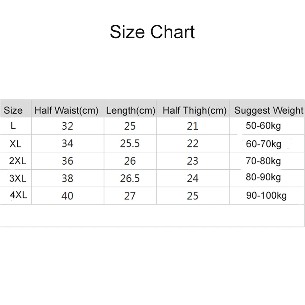Click the Suggest Weight column header

click(x=268, y=111)
